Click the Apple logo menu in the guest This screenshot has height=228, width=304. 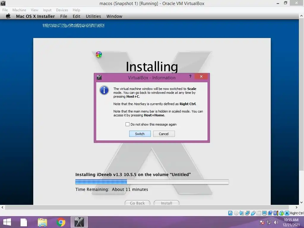[8, 16]
